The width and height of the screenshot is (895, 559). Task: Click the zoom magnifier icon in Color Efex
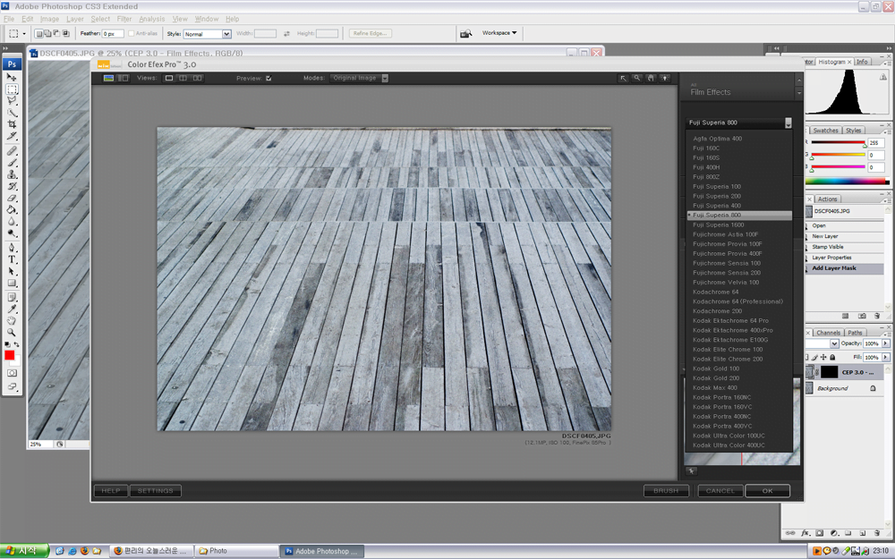tap(636, 78)
